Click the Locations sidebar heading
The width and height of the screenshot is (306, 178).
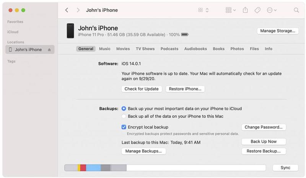point(16,42)
